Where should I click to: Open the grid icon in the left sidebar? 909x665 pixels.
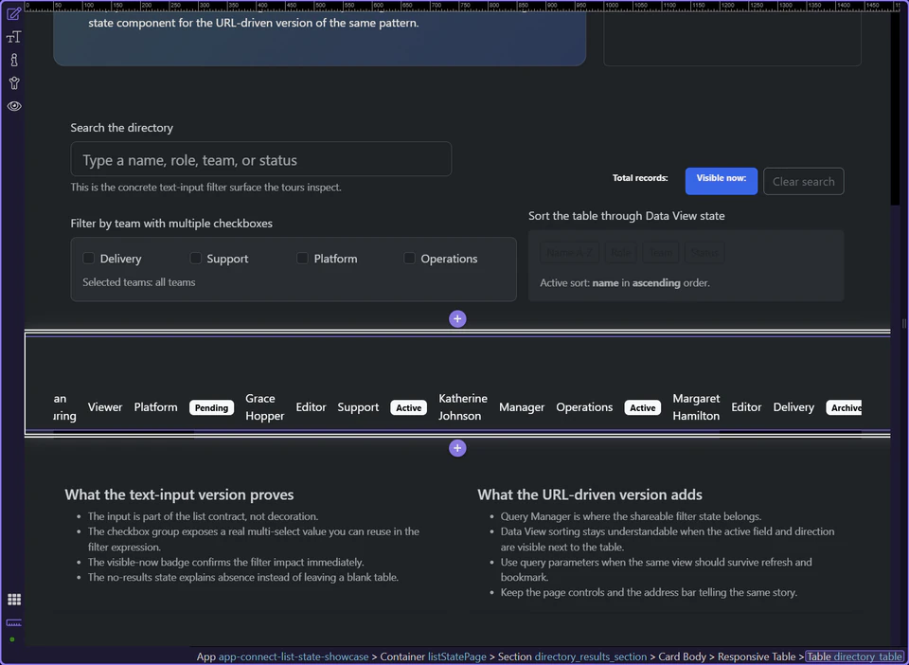[x=14, y=599]
